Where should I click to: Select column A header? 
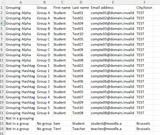(x=21, y=2)
